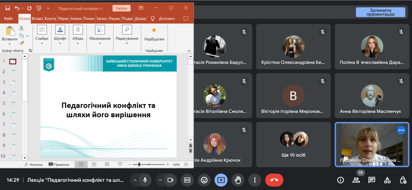Click the lightbulb Допомога search icon

coord(152,19)
